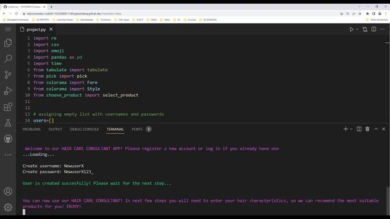Switch to the DEBUG CONSOLE tab

pos(84,129)
